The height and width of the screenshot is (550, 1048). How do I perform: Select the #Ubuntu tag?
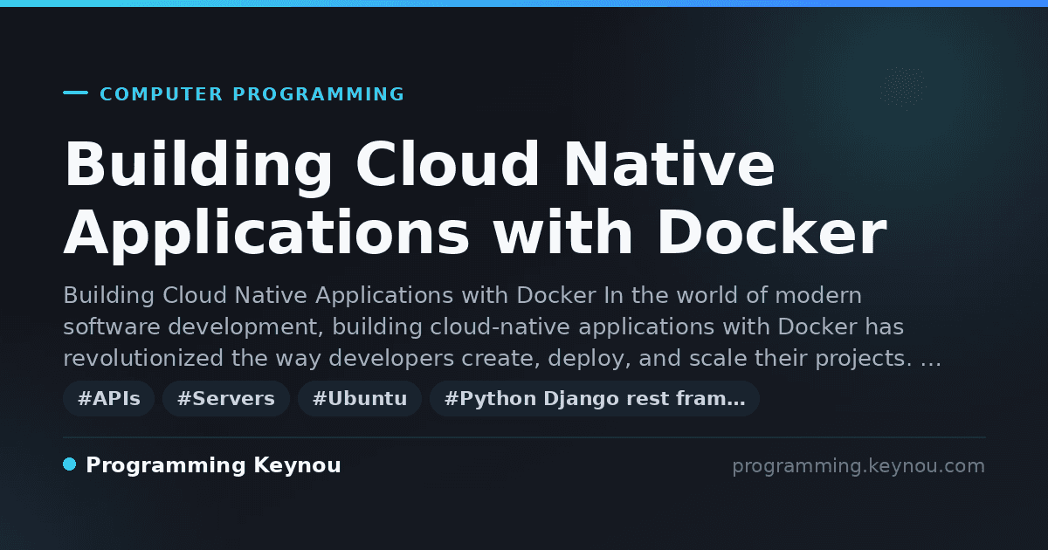[360, 399]
